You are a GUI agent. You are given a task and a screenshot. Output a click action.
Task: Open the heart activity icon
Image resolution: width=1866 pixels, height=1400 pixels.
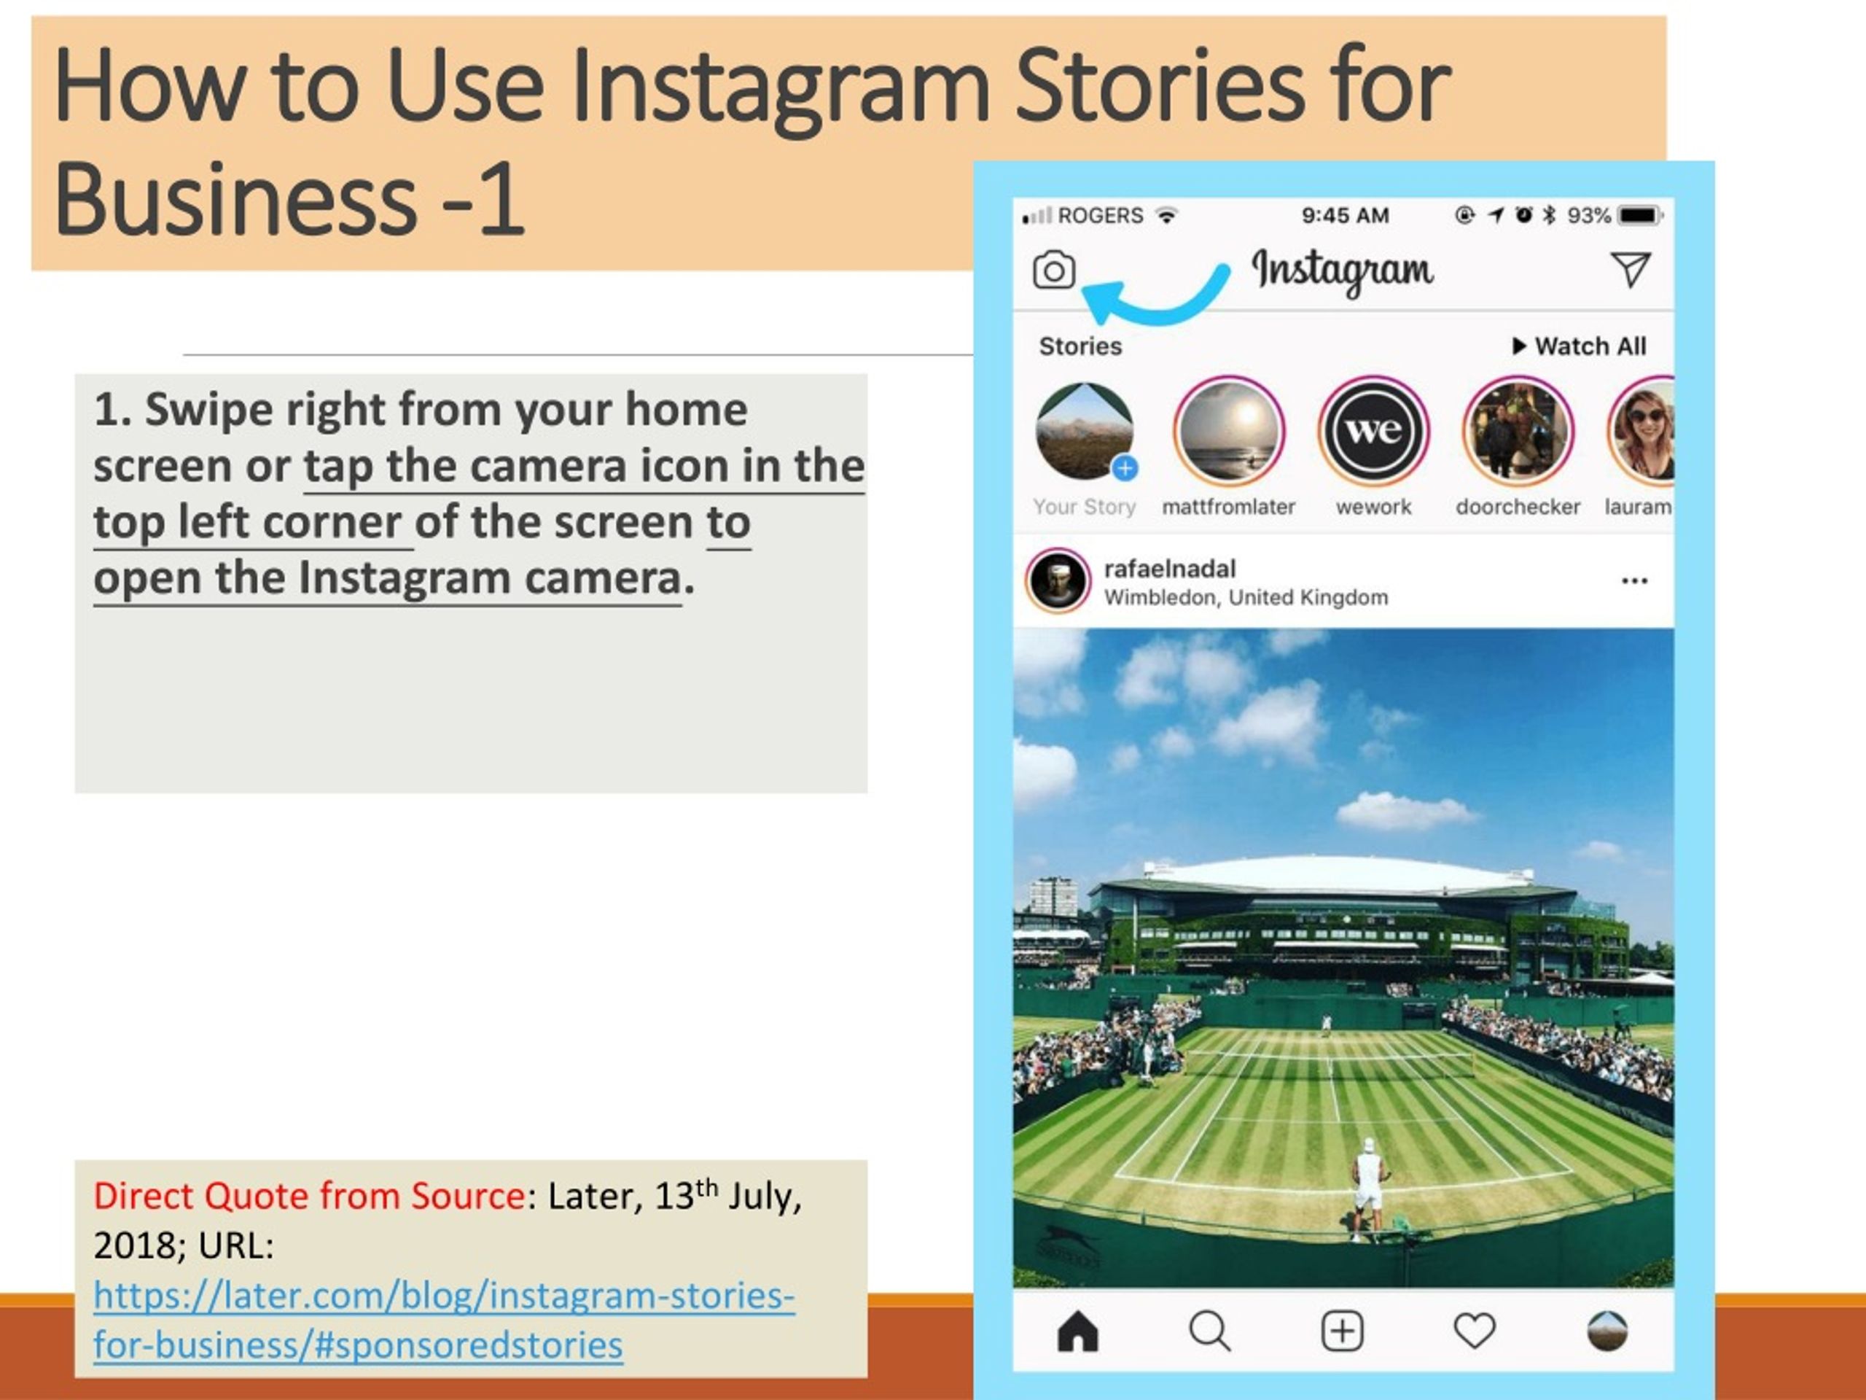click(x=1475, y=1331)
